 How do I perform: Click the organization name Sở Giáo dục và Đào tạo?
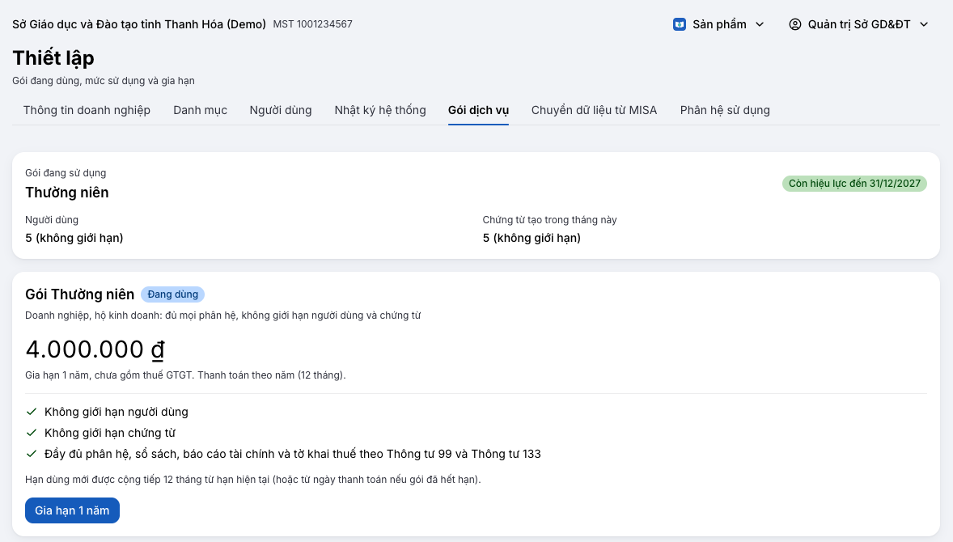click(139, 24)
